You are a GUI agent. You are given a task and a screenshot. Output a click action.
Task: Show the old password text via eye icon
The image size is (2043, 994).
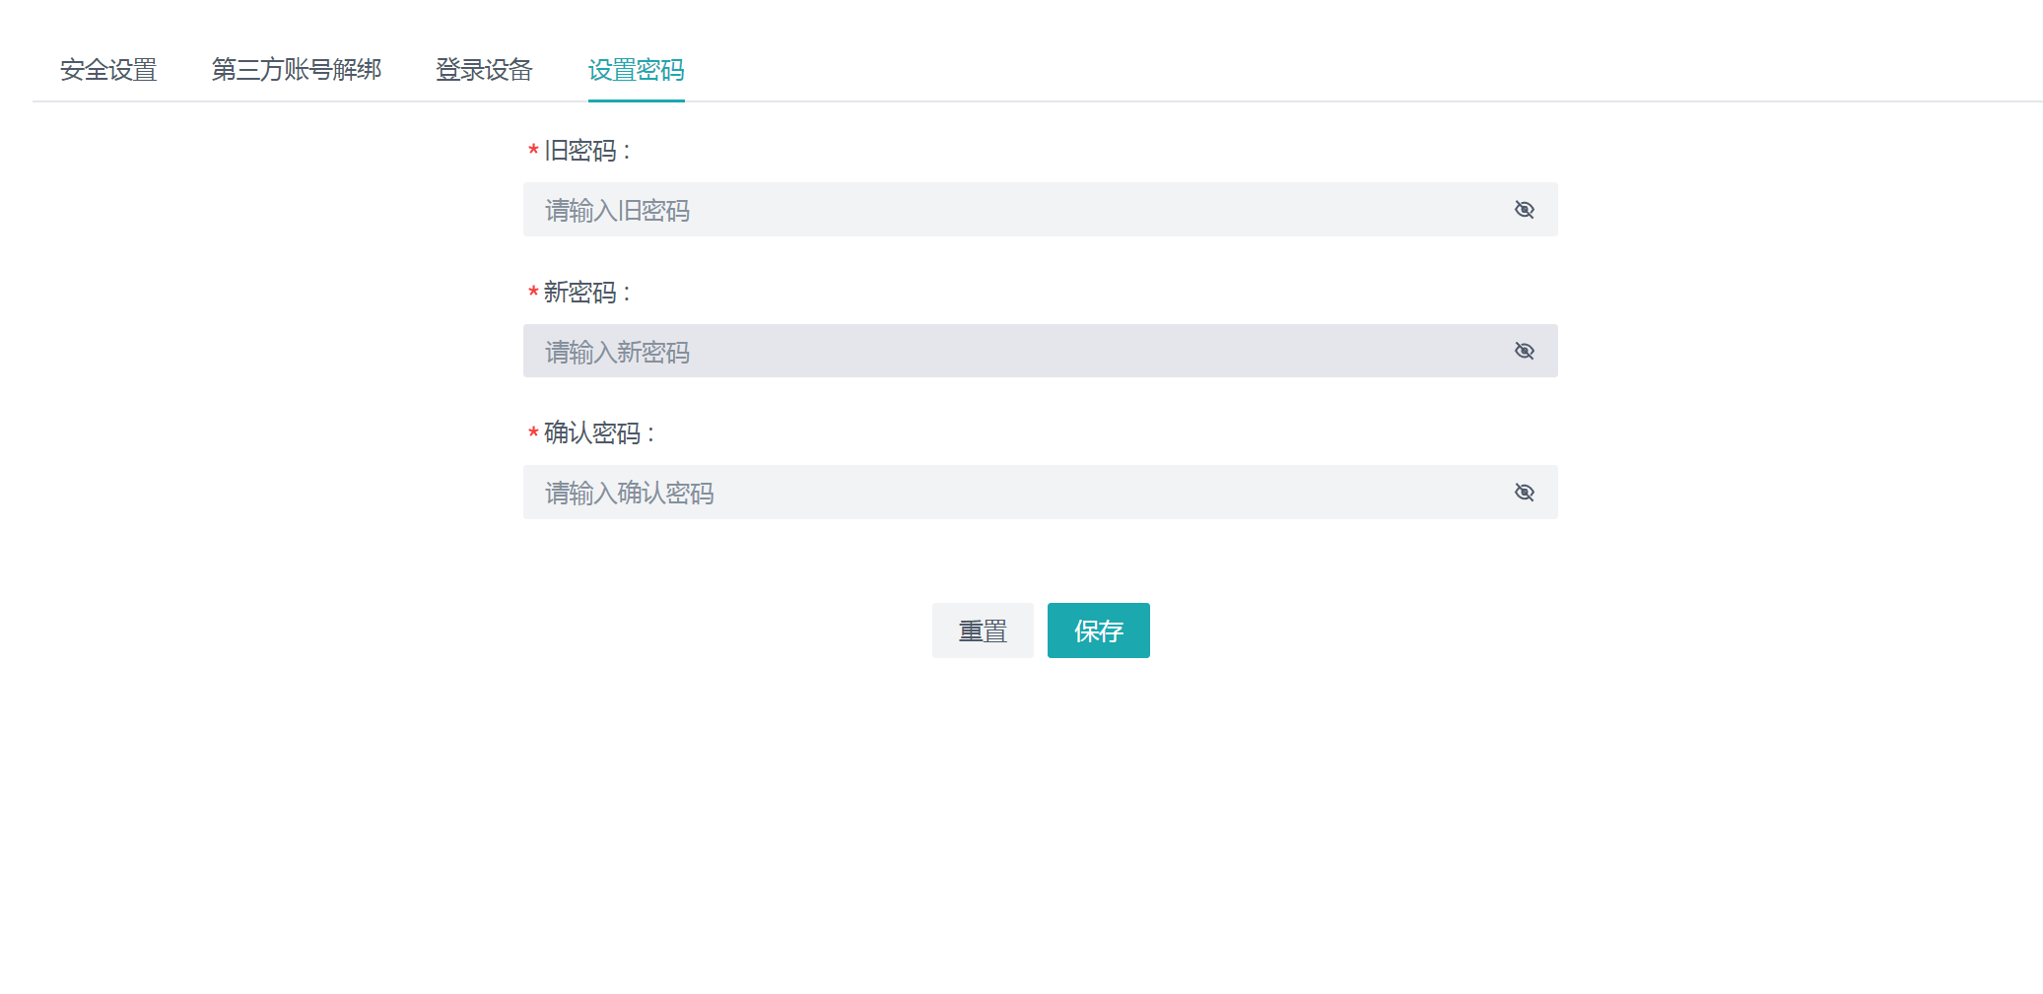coord(1524,210)
